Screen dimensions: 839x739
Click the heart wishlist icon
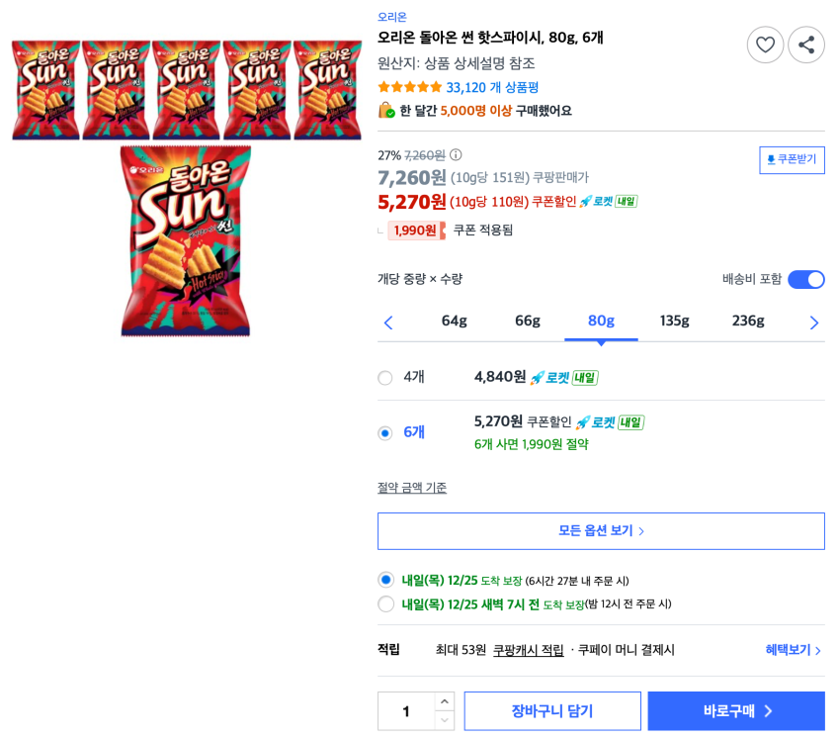click(x=765, y=45)
